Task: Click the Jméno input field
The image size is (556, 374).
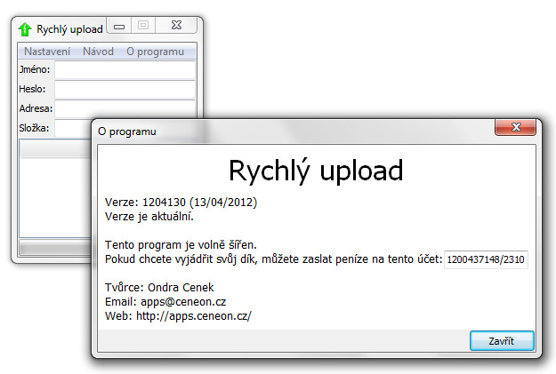Action: click(x=125, y=70)
